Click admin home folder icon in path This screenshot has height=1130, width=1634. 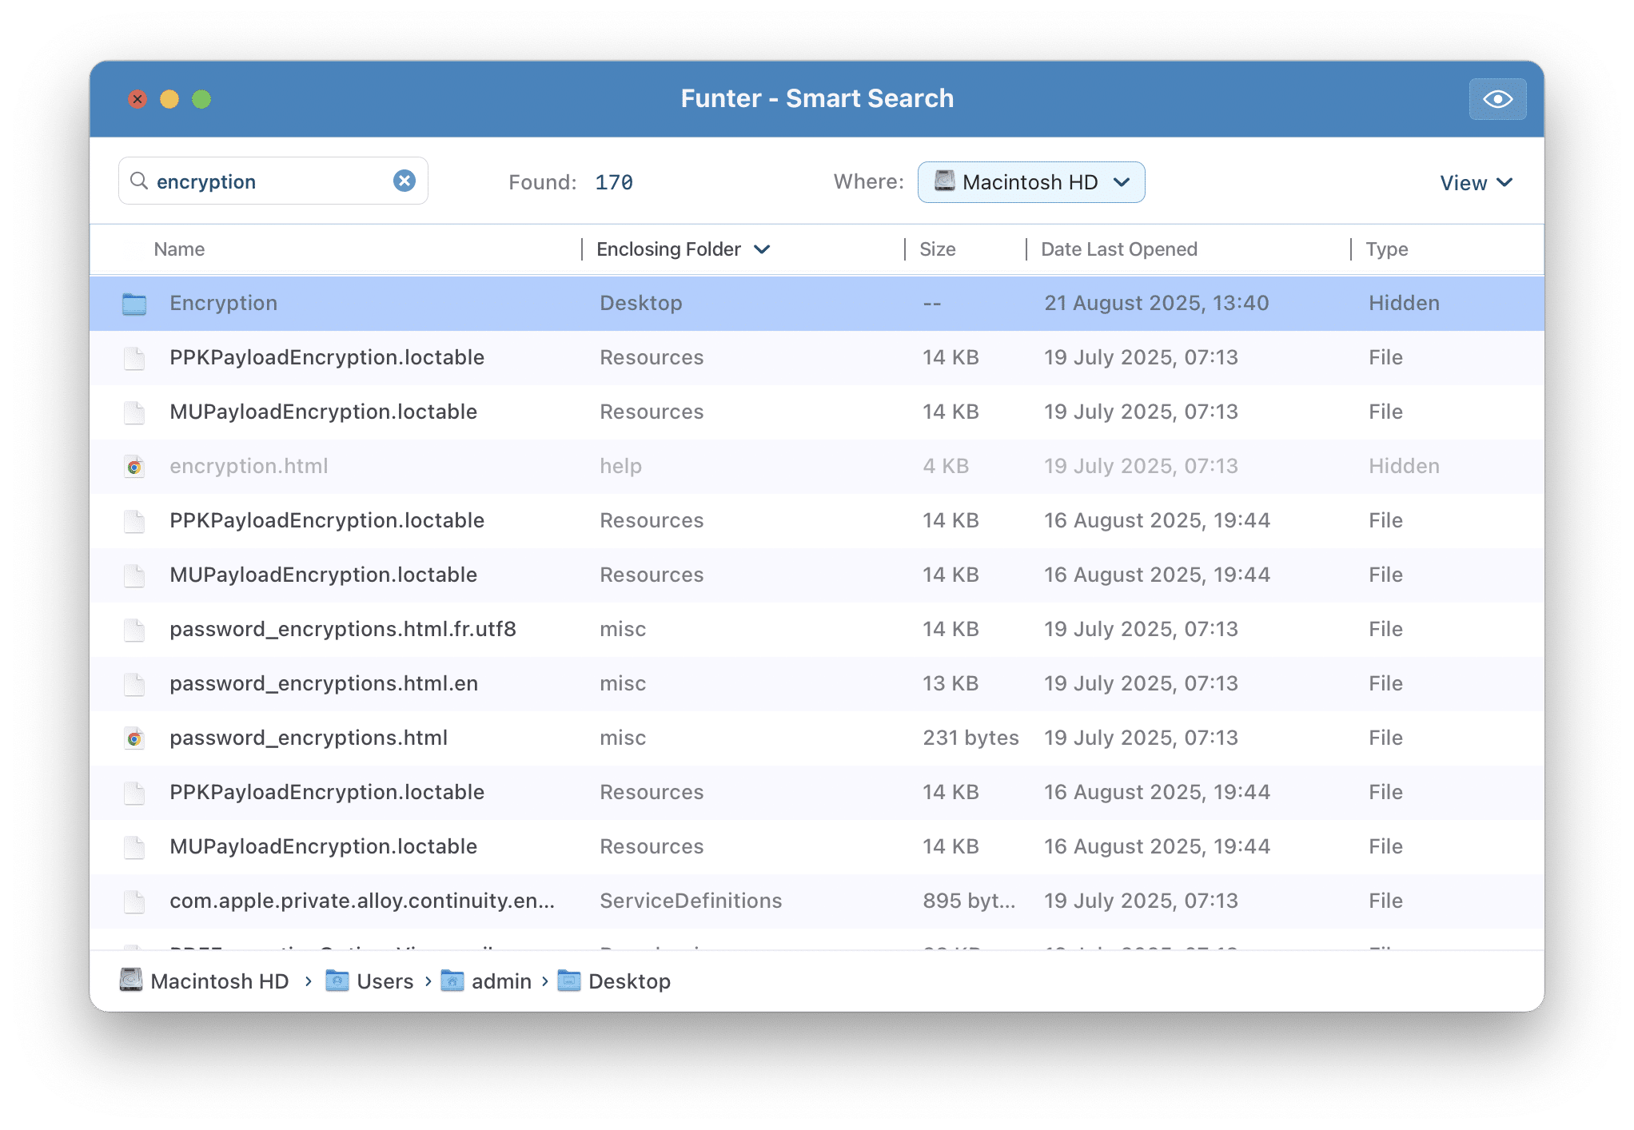tap(452, 981)
